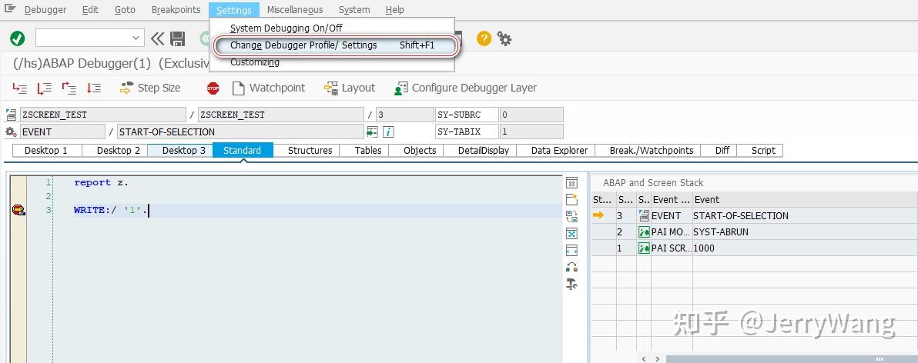This screenshot has height=363, width=918.
Task: Click yellow arrow in START-OF-SELECTION stack row
Action: [598, 215]
